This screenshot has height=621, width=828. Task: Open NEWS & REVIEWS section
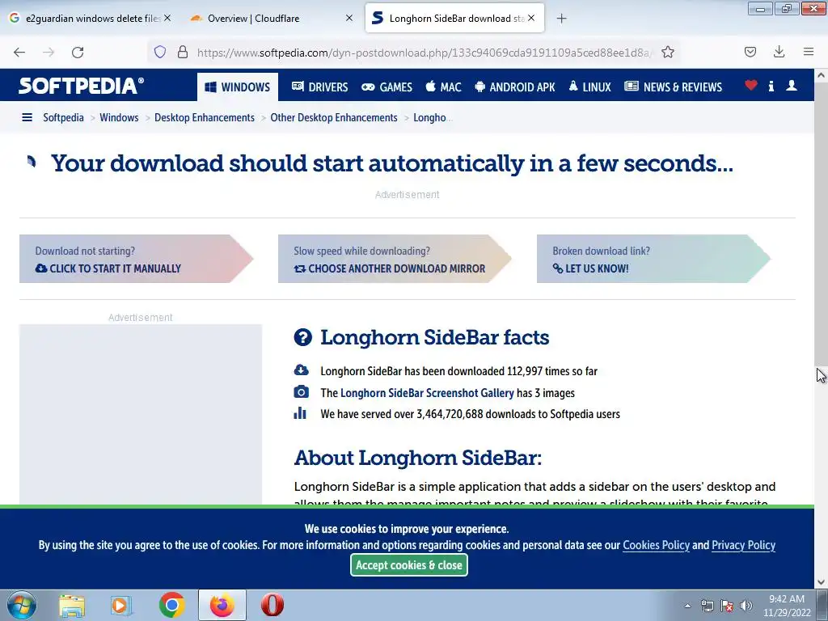click(673, 87)
